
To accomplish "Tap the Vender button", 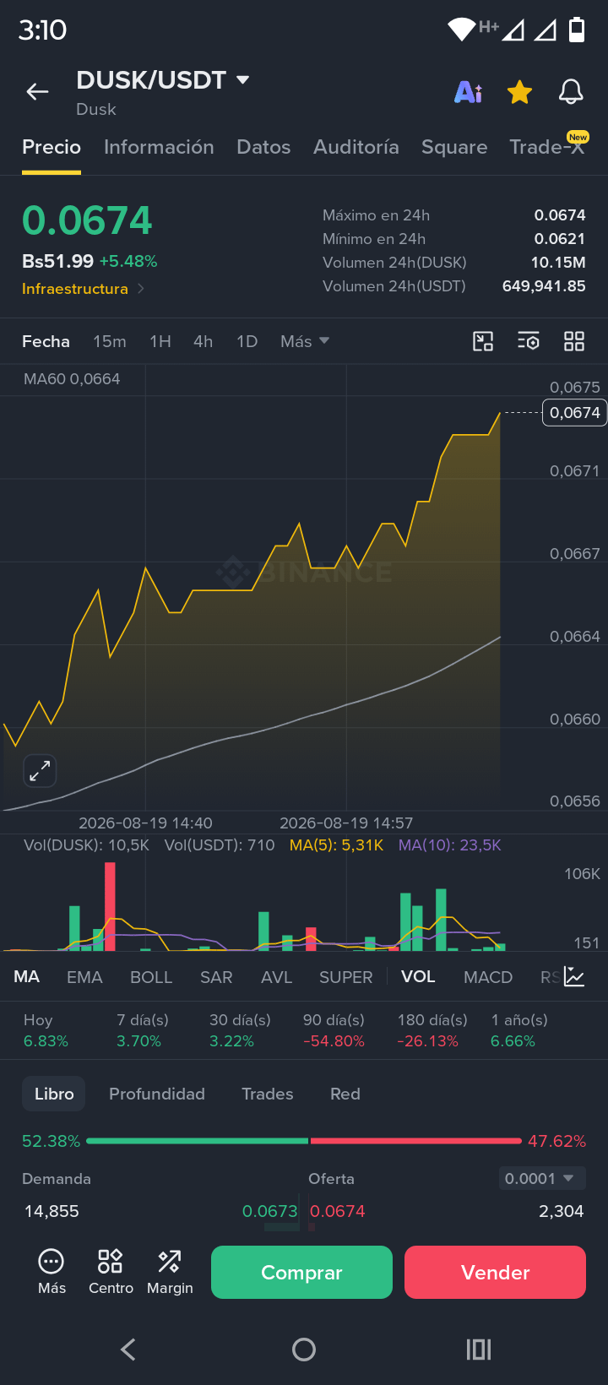I will (495, 1272).
